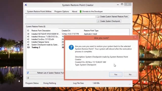162x91 pixels.
Task: Open System Restore Point Utilities menu
Action: tap(39, 11)
